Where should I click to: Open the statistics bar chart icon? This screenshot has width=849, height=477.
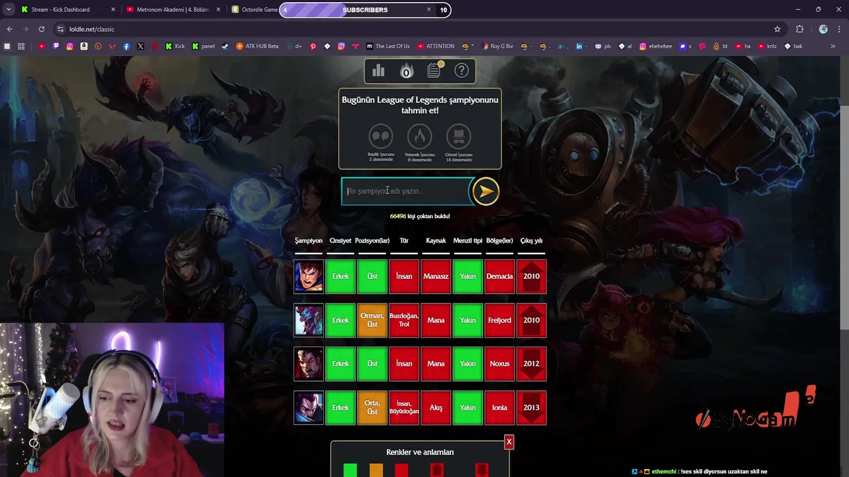(x=379, y=71)
